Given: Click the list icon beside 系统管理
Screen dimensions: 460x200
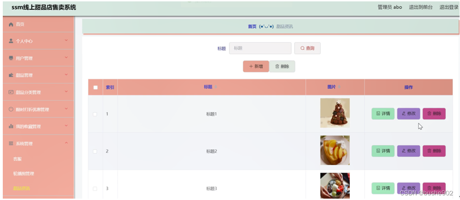Looking at the screenshot, I should 11,143.
